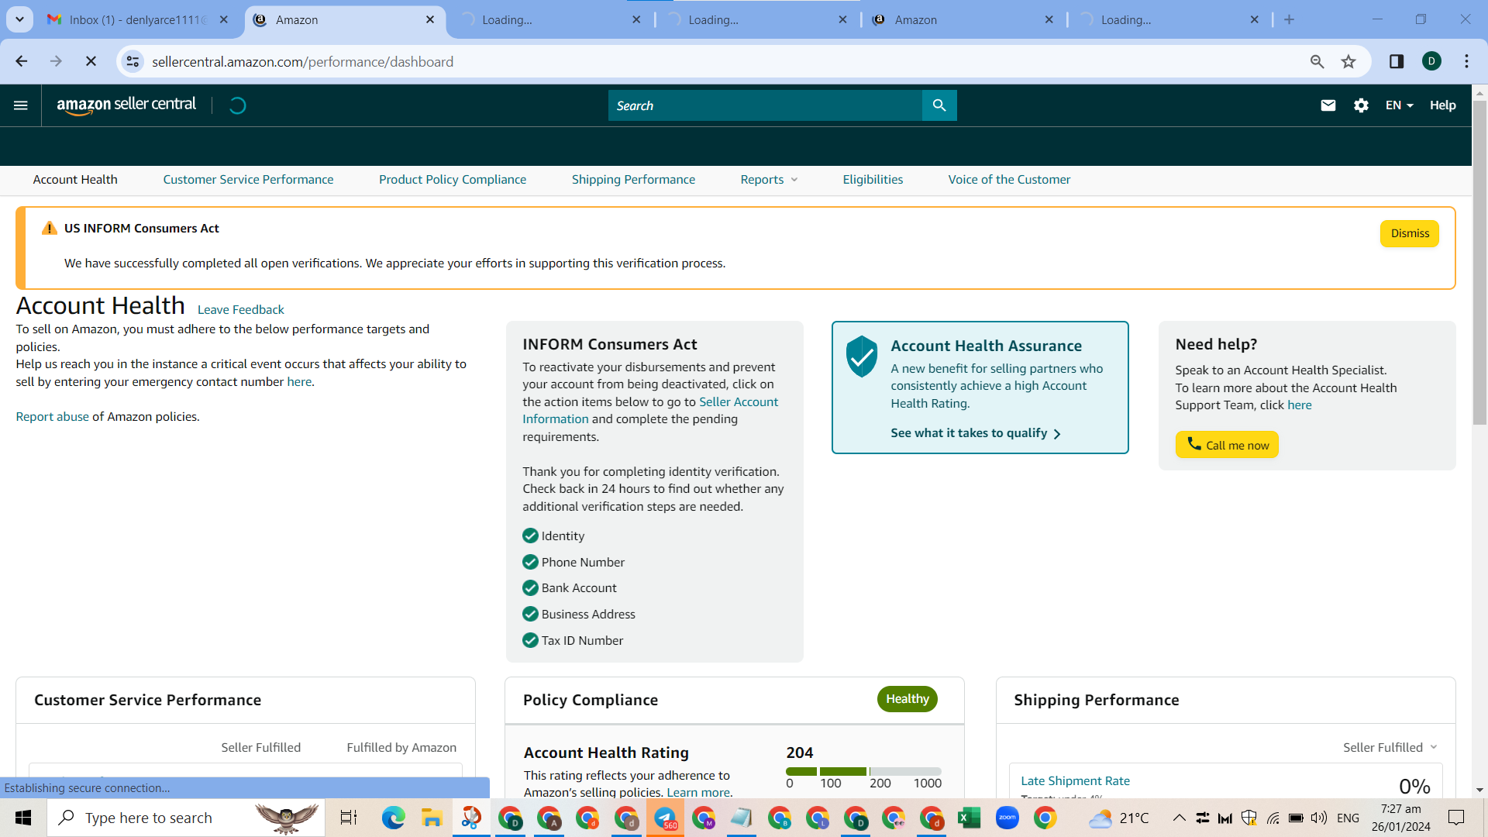Image resolution: width=1488 pixels, height=837 pixels.
Task: Click the Account Health Rating progress bar
Action: click(863, 771)
